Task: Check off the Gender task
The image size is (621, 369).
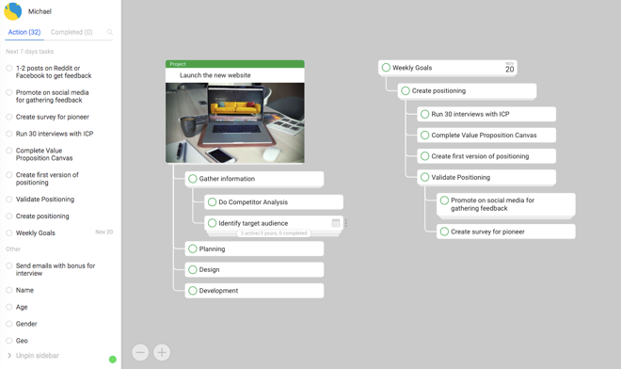Action: click(x=8, y=324)
